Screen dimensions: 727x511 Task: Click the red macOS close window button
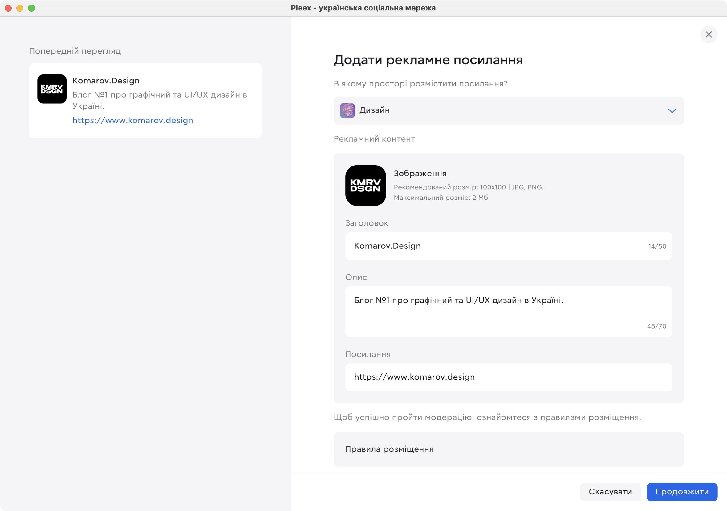[x=8, y=8]
